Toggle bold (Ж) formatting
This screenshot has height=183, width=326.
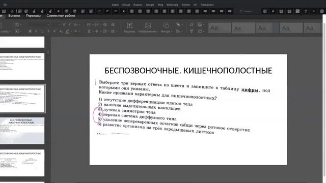click(30, 31)
